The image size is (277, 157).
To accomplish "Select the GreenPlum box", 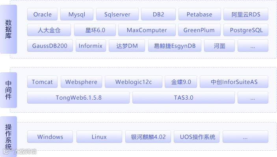I will [199, 30].
